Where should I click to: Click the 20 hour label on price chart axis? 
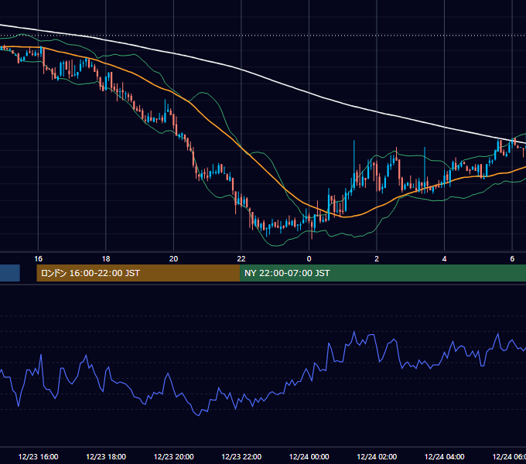click(173, 259)
